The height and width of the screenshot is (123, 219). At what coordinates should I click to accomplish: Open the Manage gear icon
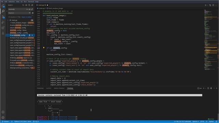(x=3, y=118)
